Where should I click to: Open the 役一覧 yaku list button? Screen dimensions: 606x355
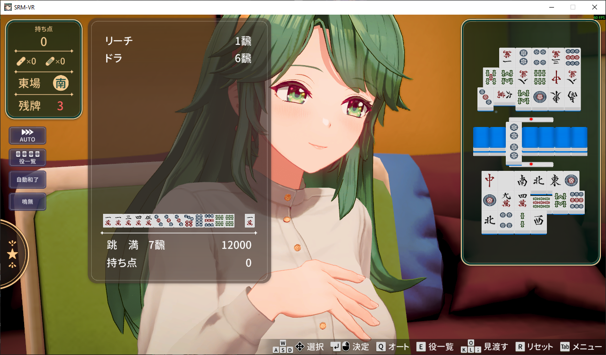(27, 158)
